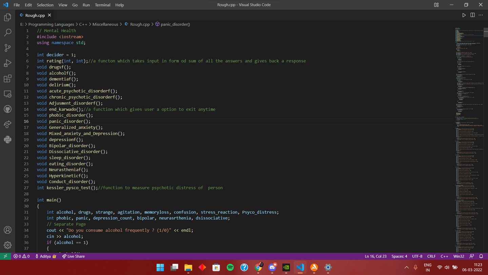This screenshot has height=275, width=488.
Task: Select the Rough.cpp editor tab
Action: [x=35, y=15]
